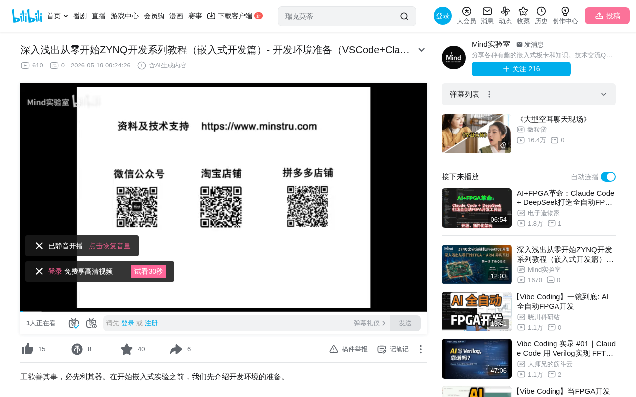Give coins with the coin icon
This screenshot has height=397, width=636.
tap(77, 349)
